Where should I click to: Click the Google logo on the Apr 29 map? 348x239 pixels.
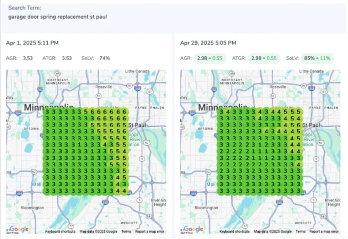(193, 229)
